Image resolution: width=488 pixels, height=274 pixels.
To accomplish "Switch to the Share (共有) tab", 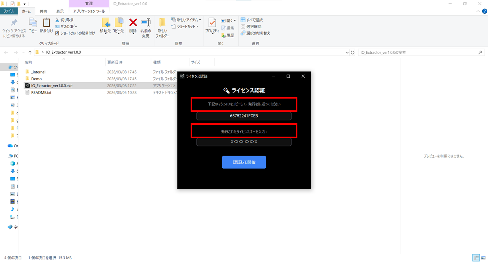I will 43,11.
